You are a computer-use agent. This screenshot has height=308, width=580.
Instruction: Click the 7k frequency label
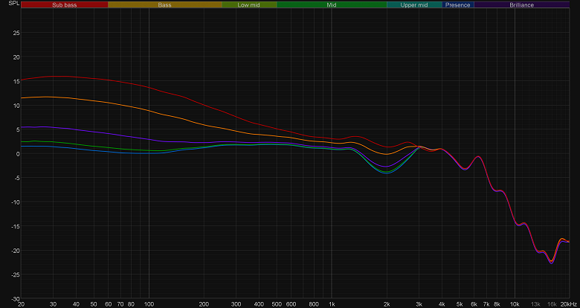coord(486,304)
